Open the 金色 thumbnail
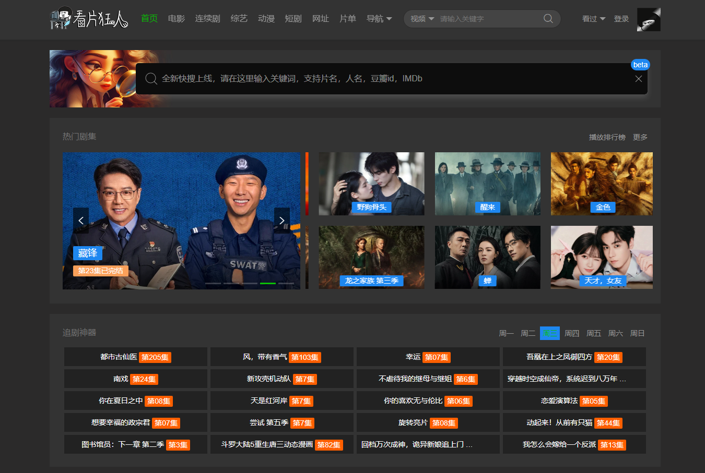The height and width of the screenshot is (473, 705). coord(602,184)
